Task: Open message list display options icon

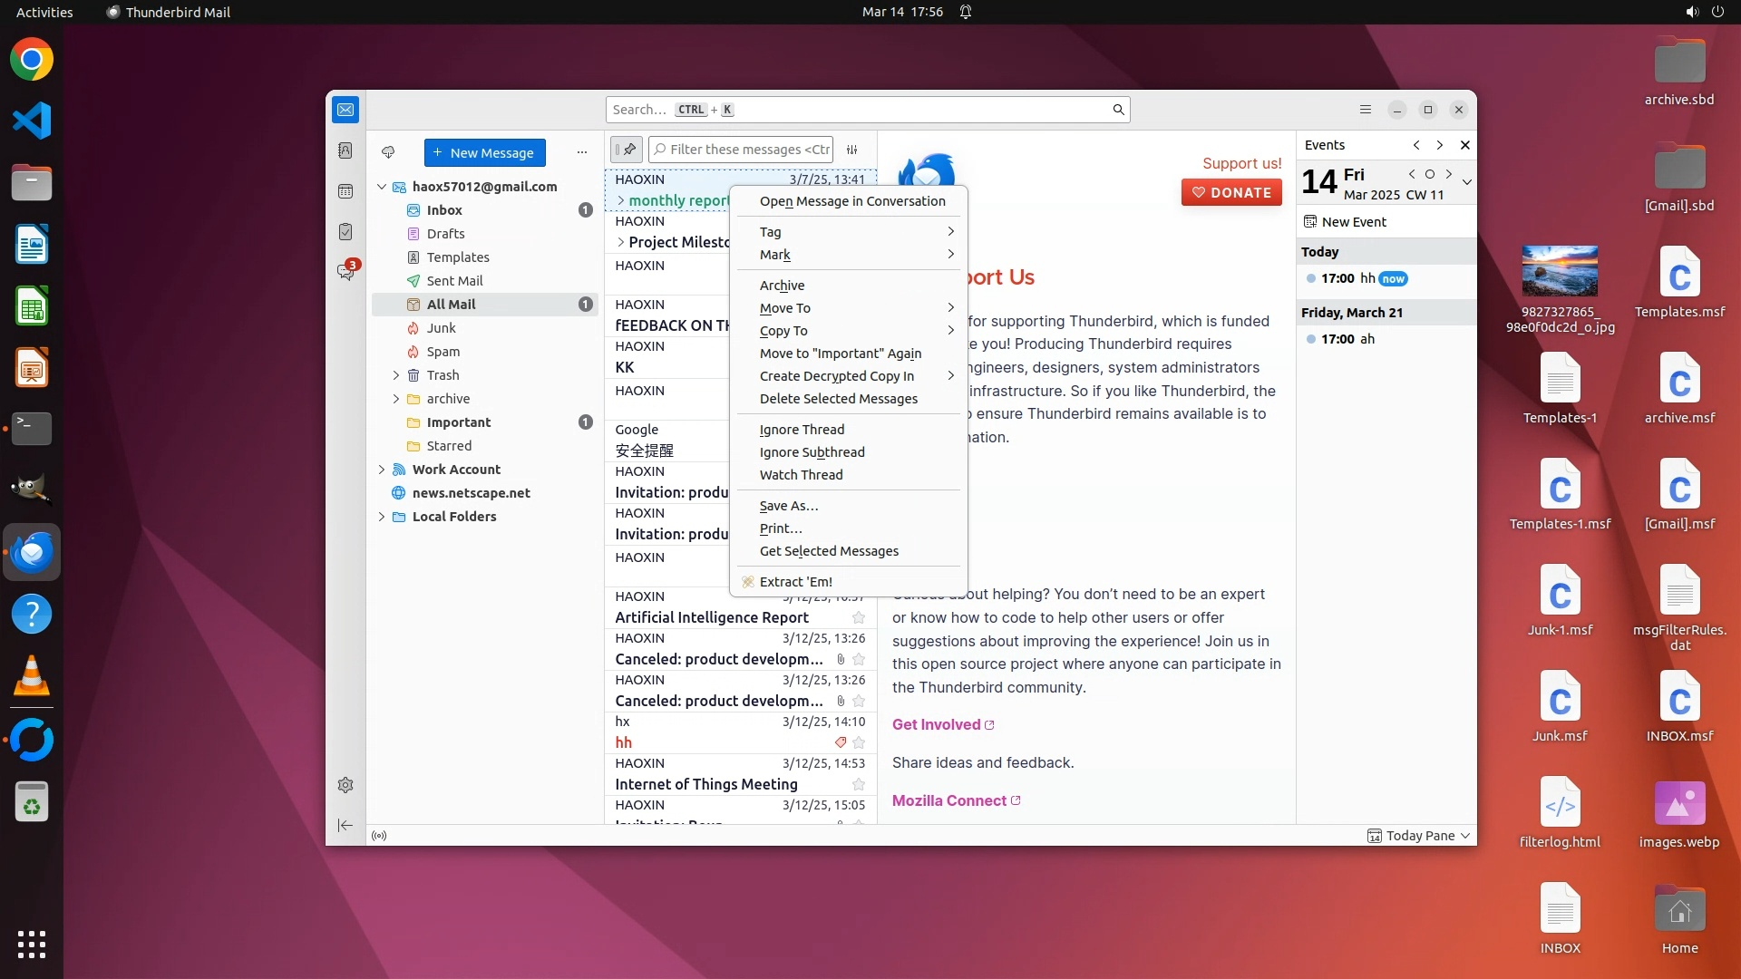Action: point(852,150)
